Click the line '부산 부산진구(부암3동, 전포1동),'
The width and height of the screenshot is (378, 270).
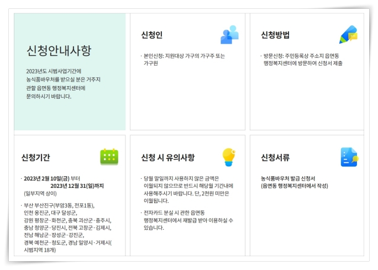point(59,205)
